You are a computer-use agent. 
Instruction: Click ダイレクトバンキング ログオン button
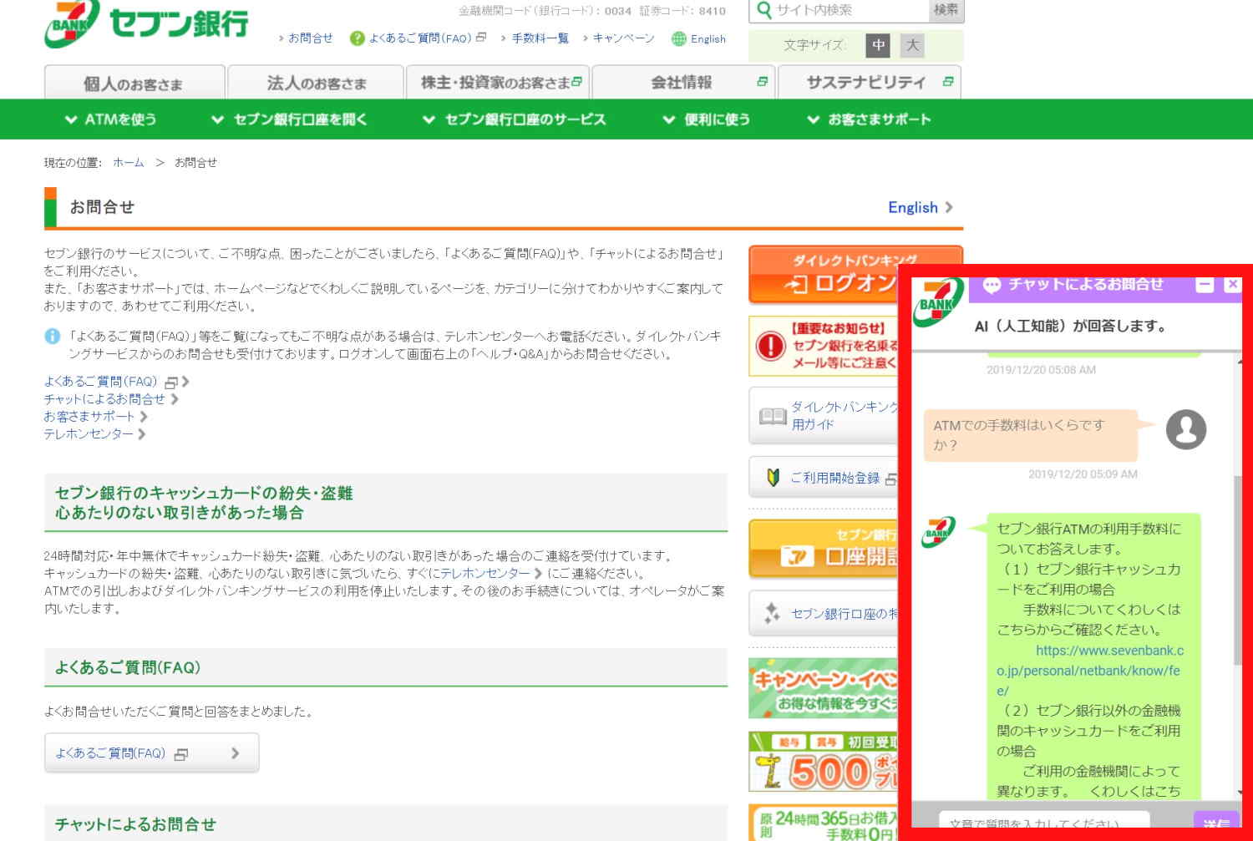click(824, 274)
